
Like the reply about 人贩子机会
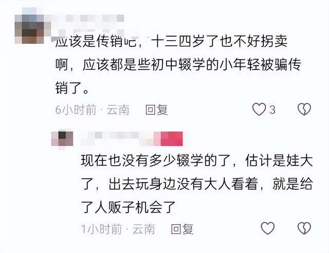point(267,228)
